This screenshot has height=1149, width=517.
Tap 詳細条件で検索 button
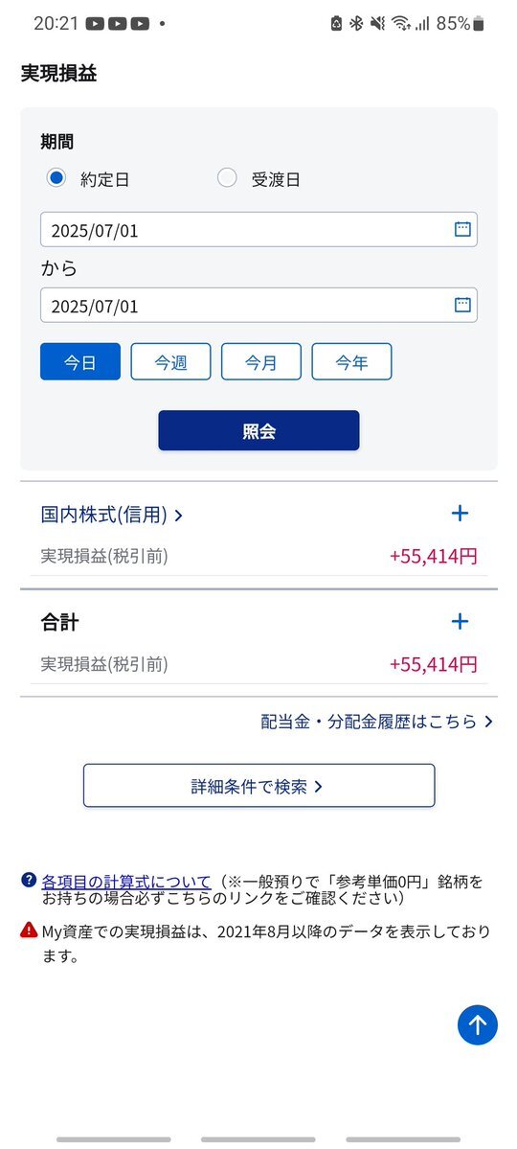coord(258,786)
